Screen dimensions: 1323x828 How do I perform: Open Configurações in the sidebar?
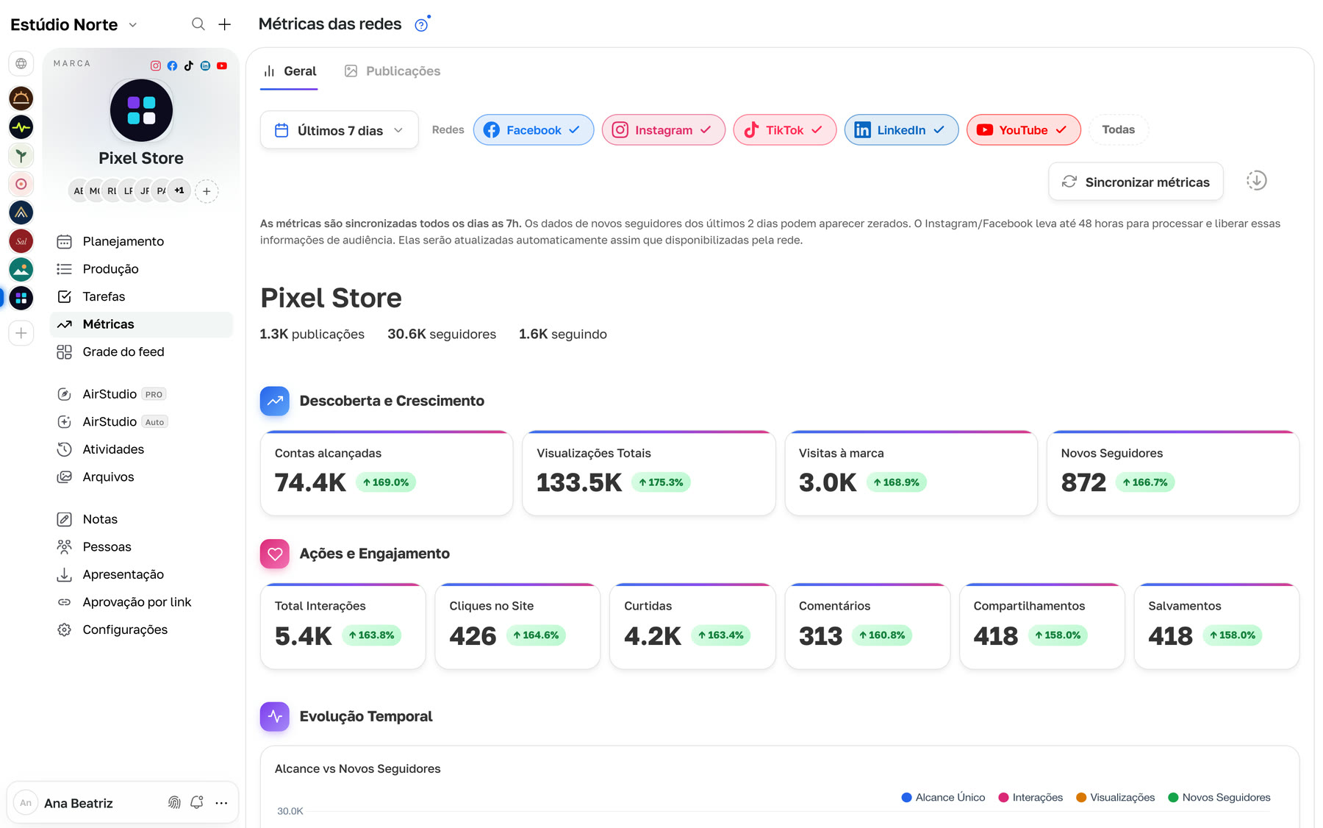141,629
